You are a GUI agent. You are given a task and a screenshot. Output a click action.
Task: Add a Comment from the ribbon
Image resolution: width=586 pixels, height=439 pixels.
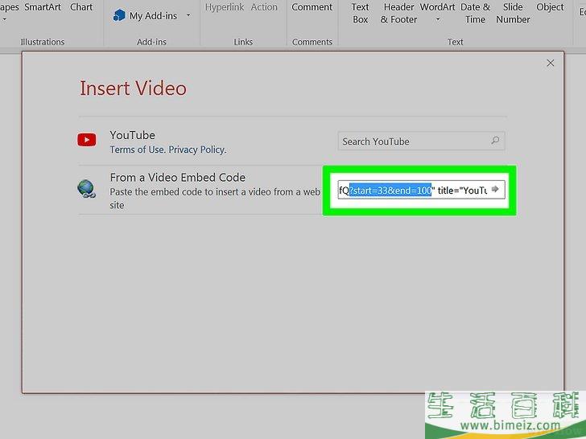point(312,7)
